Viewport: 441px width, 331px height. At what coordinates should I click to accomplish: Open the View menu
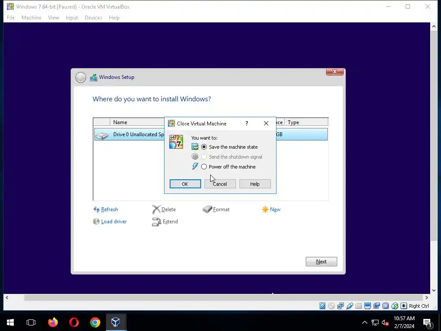[x=53, y=17]
